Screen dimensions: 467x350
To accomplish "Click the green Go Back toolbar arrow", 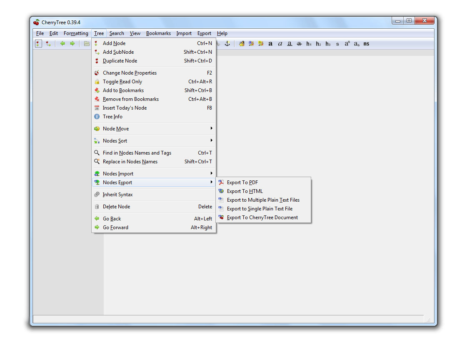I will pos(62,43).
